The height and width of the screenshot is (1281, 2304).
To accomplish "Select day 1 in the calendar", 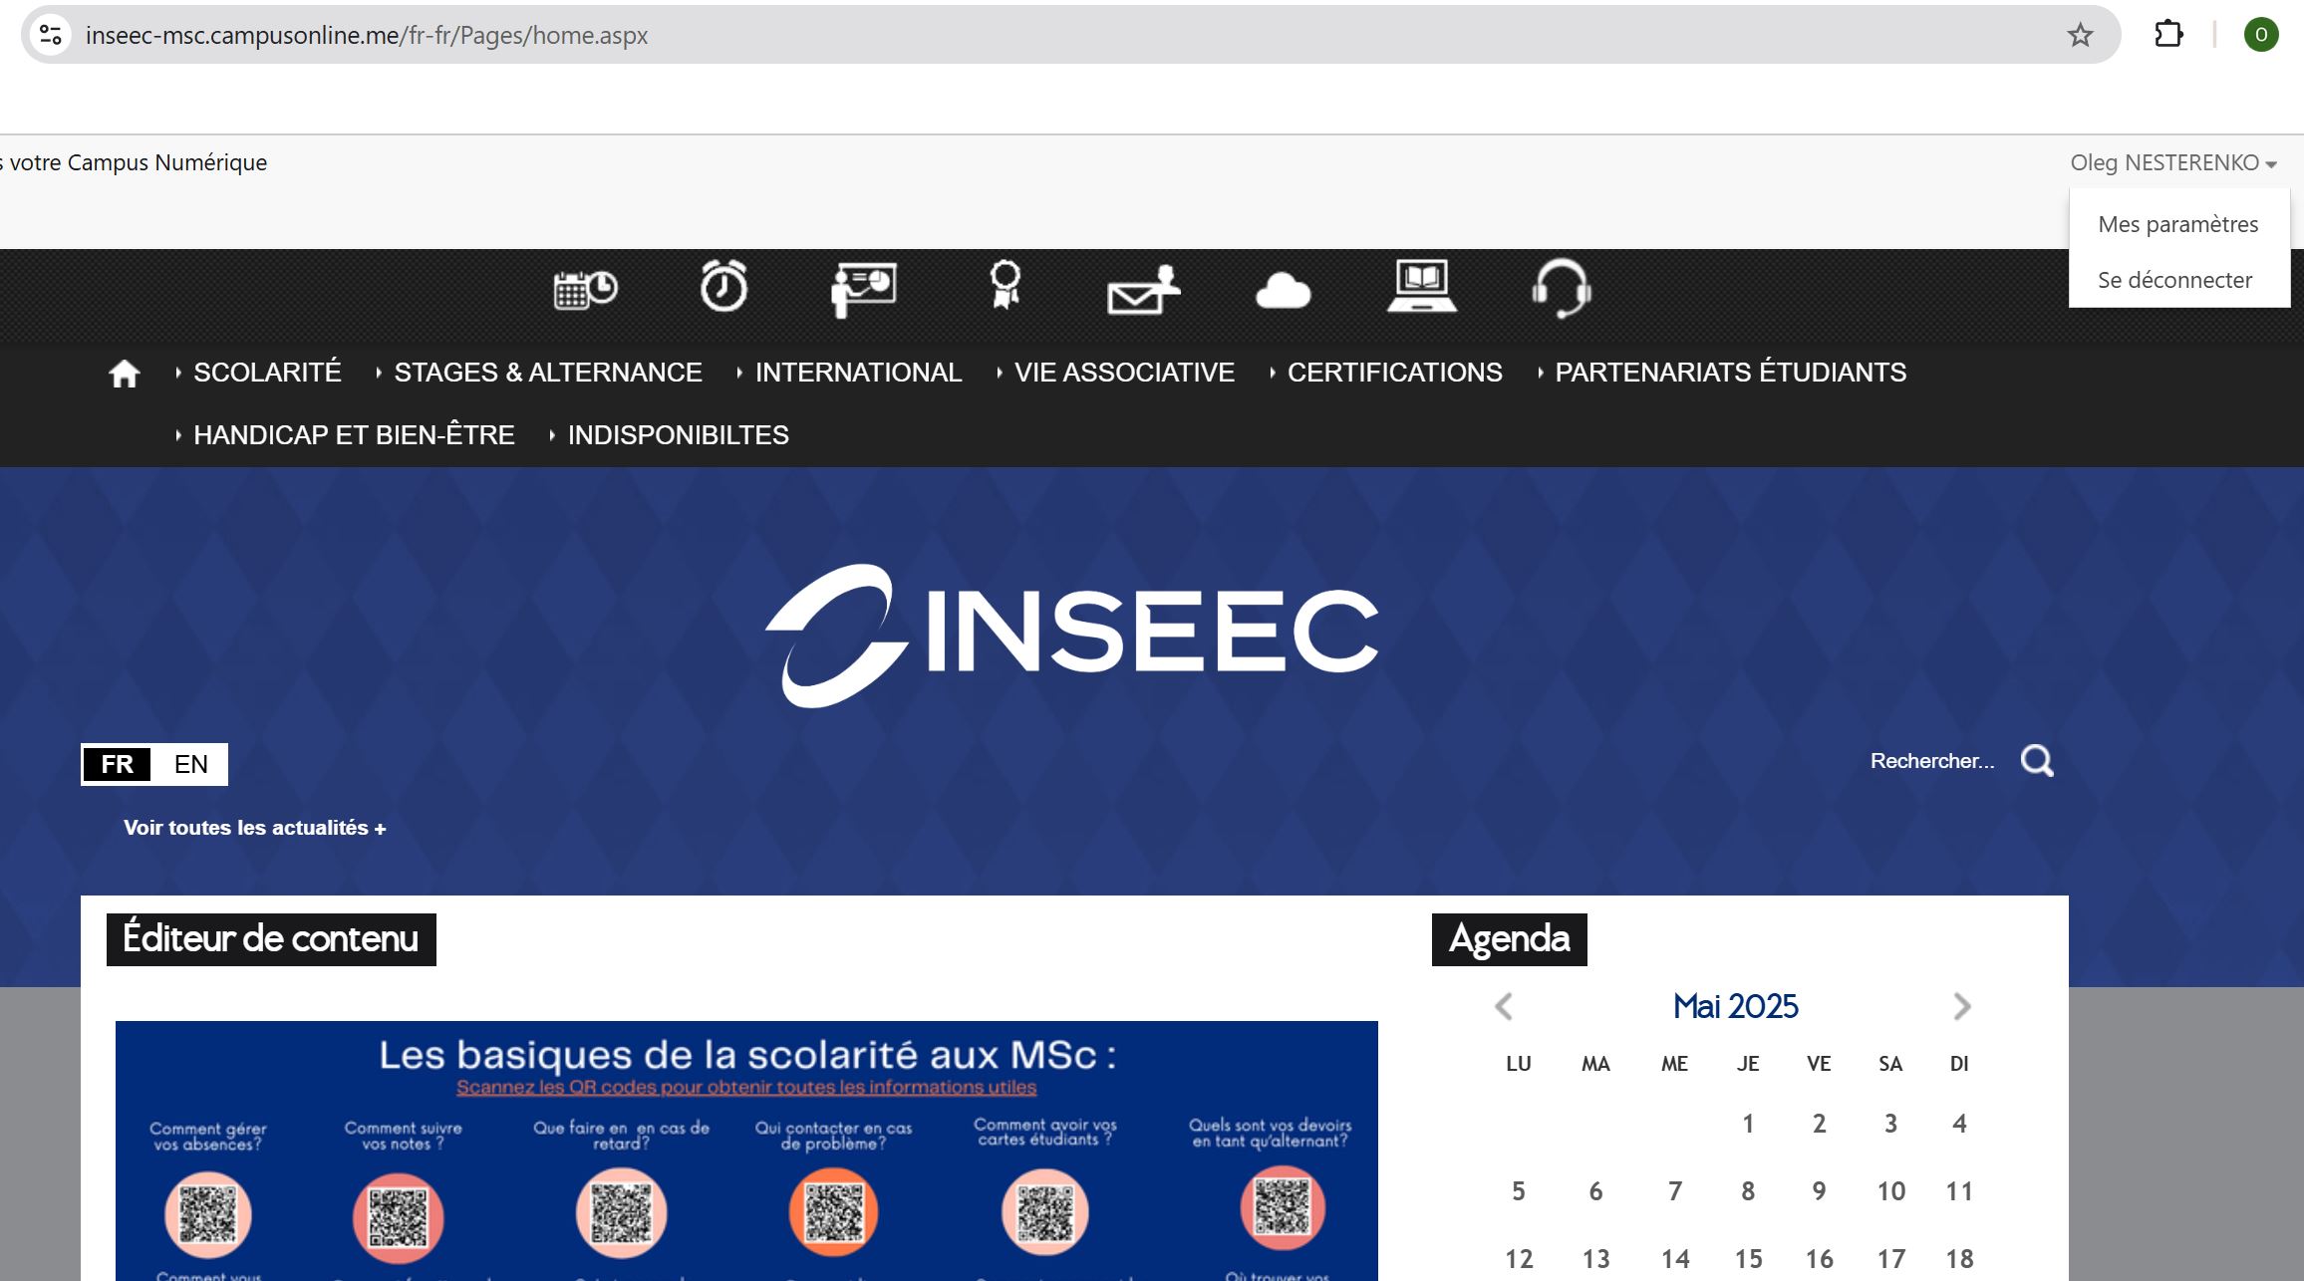I will click(x=1748, y=1124).
